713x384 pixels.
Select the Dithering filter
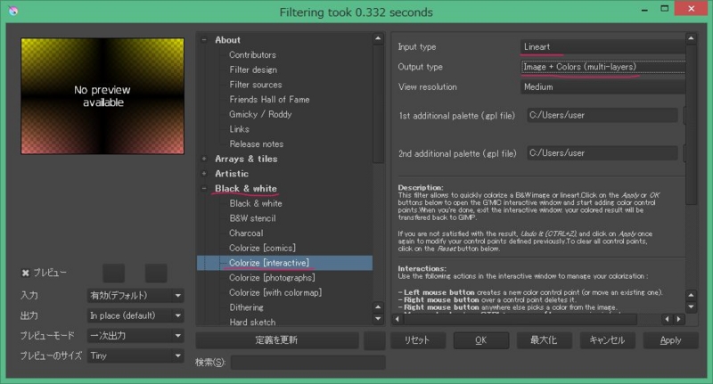pyautogui.click(x=246, y=307)
